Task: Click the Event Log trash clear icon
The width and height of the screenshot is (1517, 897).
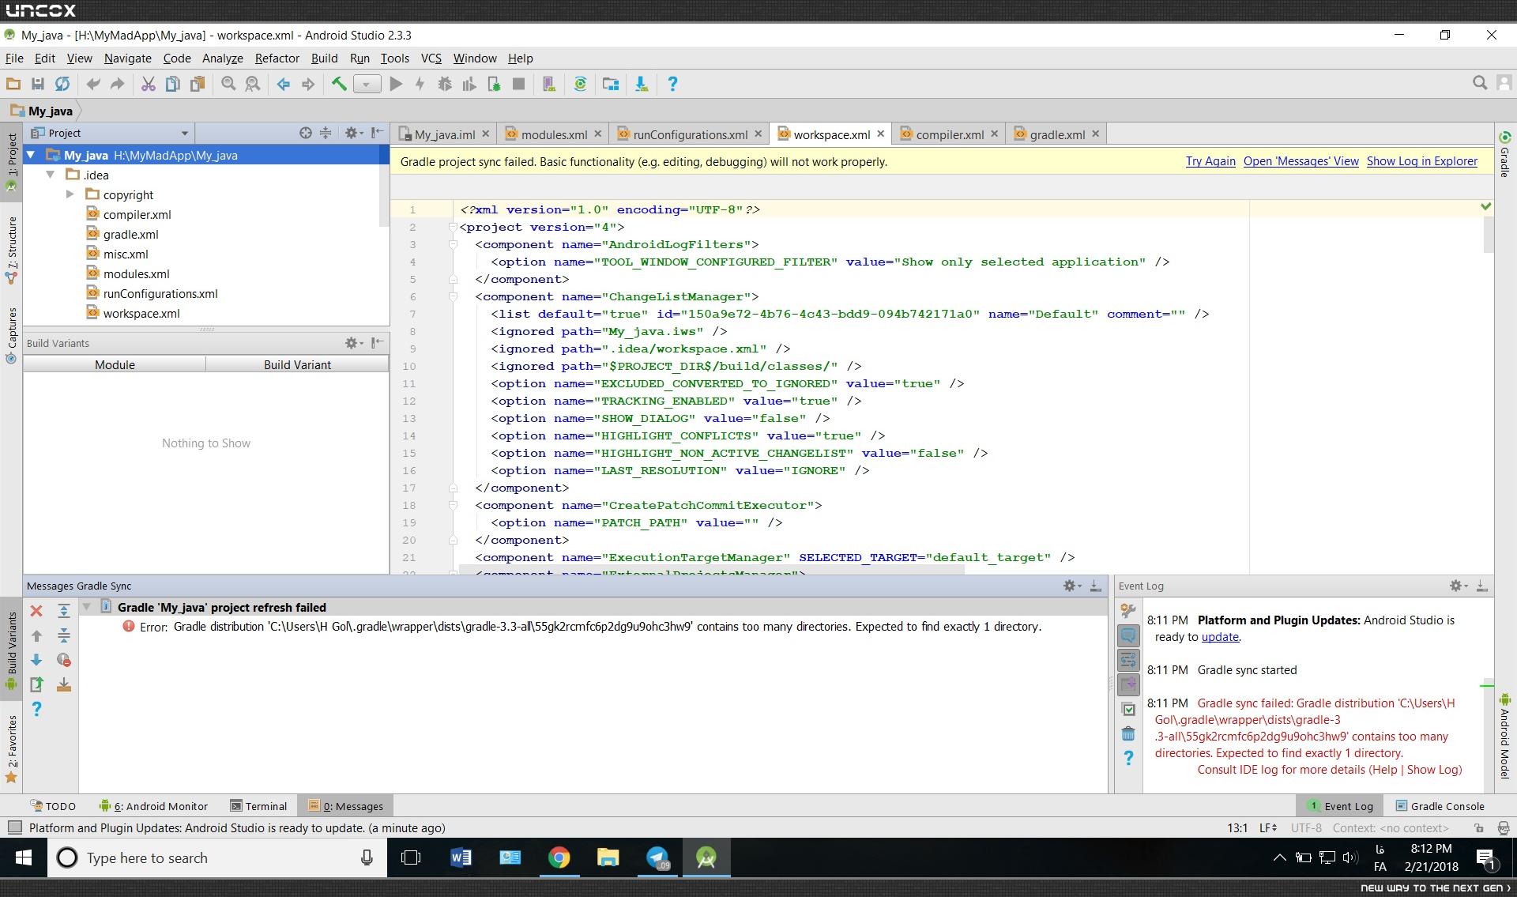Action: tap(1128, 733)
